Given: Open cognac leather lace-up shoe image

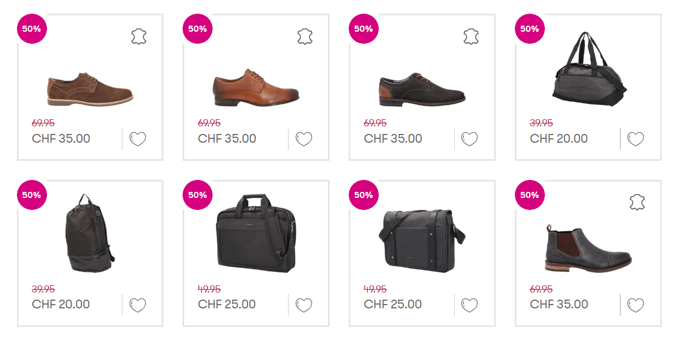Looking at the screenshot, I should [x=256, y=88].
